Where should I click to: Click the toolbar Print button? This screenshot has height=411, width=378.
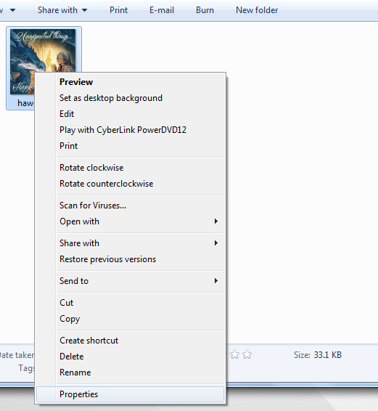(118, 10)
